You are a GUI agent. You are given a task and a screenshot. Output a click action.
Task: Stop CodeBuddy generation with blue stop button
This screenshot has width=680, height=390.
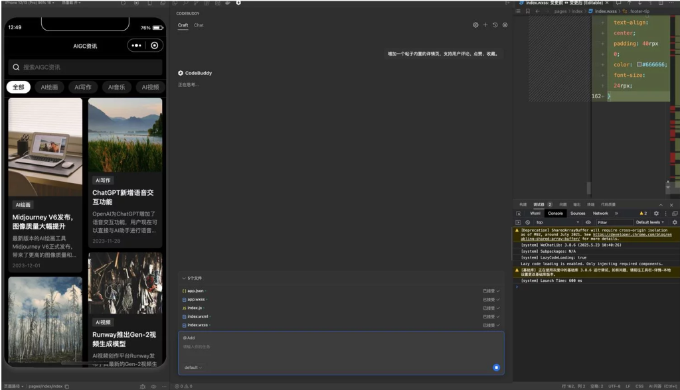[x=496, y=367]
